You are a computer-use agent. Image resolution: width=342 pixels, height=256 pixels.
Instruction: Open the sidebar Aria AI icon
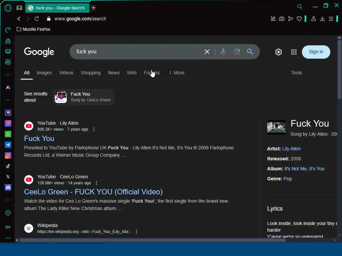(8, 87)
